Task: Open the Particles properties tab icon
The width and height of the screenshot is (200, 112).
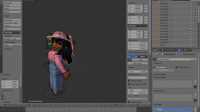Action: click(187, 50)
